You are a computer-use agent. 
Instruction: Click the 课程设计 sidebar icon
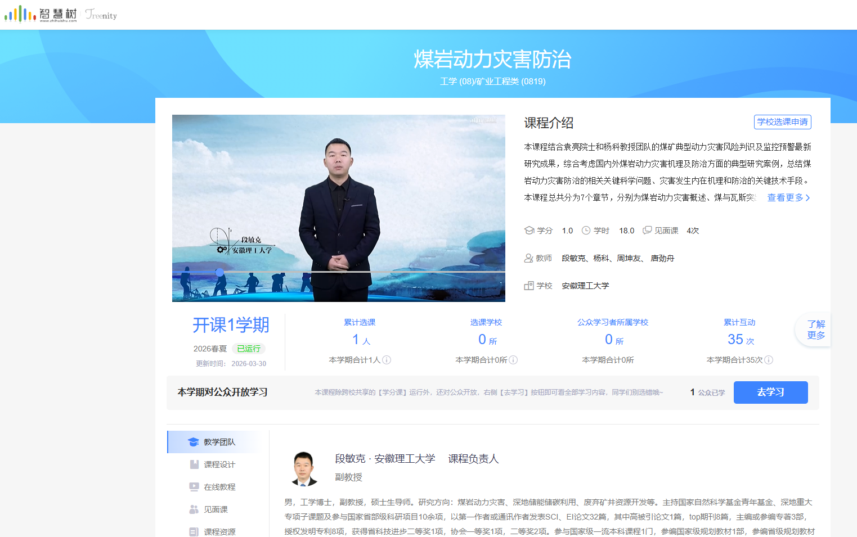(194, 464)
